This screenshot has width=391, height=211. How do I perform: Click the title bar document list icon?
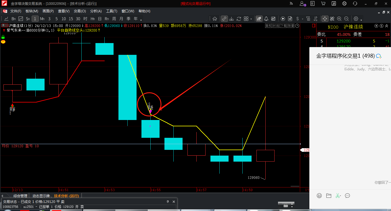tap(313, 3)
